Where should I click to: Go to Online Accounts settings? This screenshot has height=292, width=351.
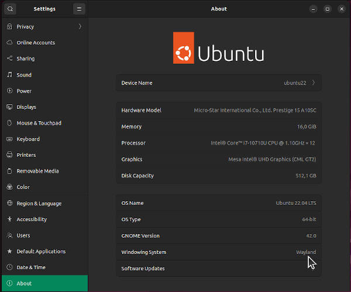[x=45, y=43]
